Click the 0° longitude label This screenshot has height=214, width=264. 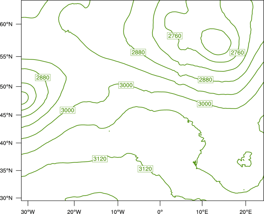click(x=160, y=212)
